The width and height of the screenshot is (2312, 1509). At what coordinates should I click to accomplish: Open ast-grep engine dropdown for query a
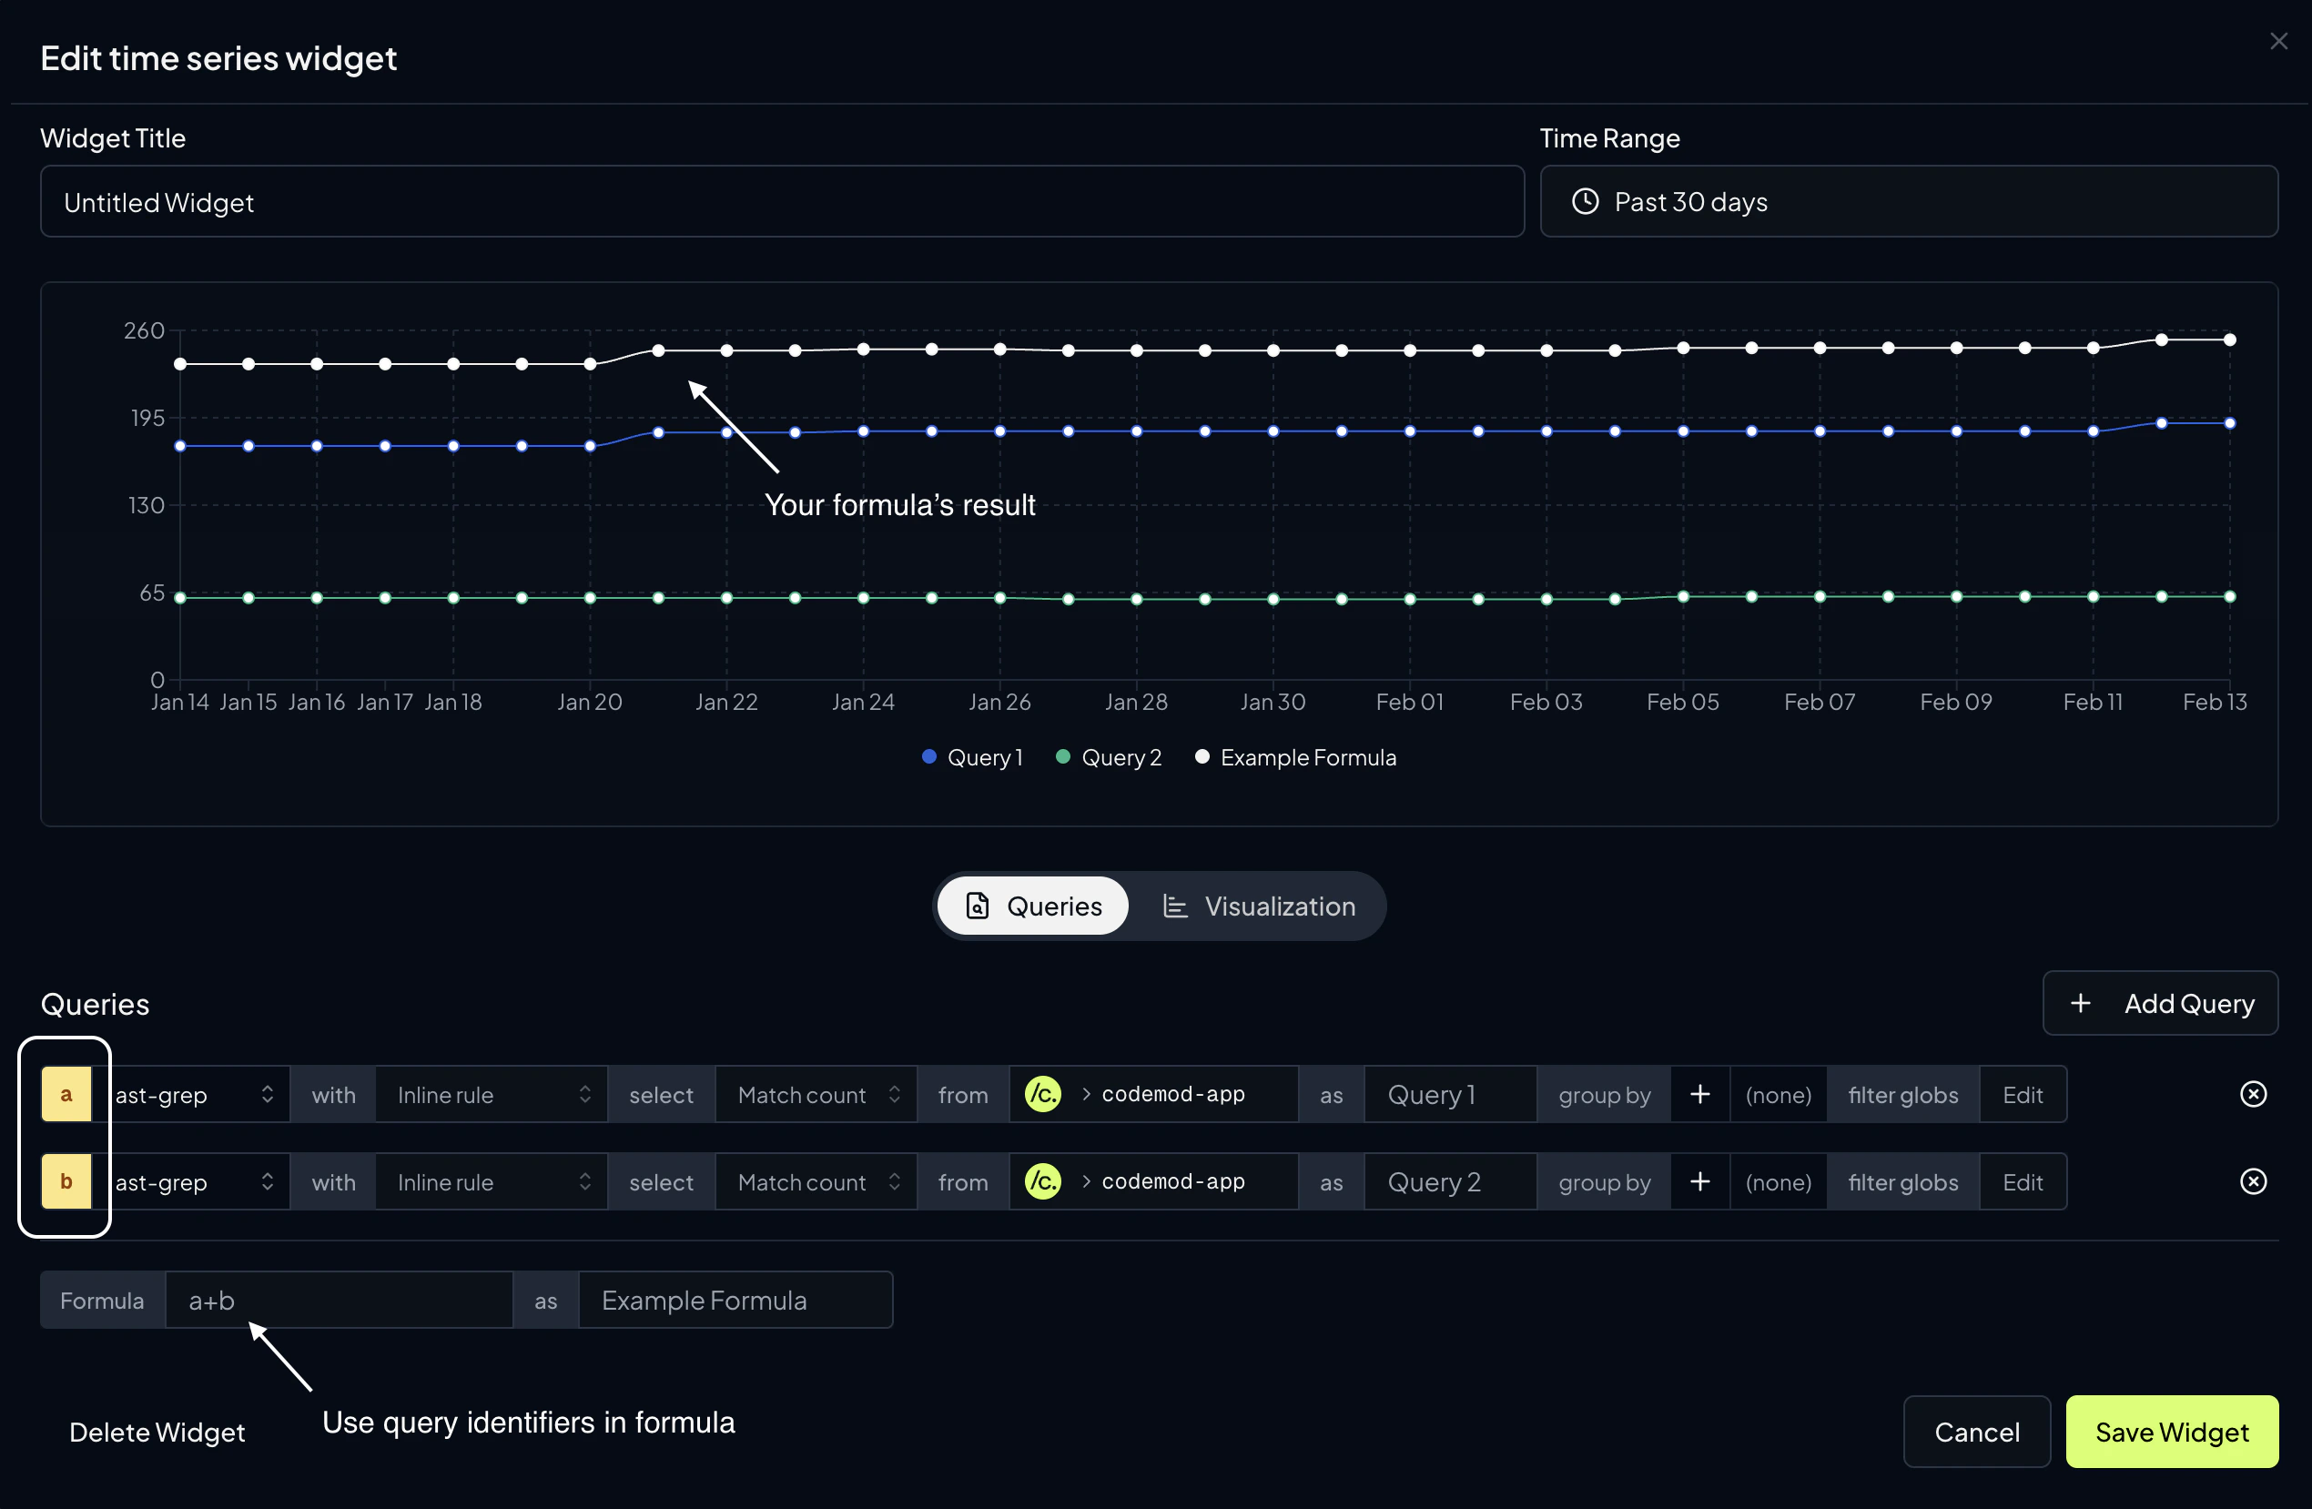point(192,1094)
